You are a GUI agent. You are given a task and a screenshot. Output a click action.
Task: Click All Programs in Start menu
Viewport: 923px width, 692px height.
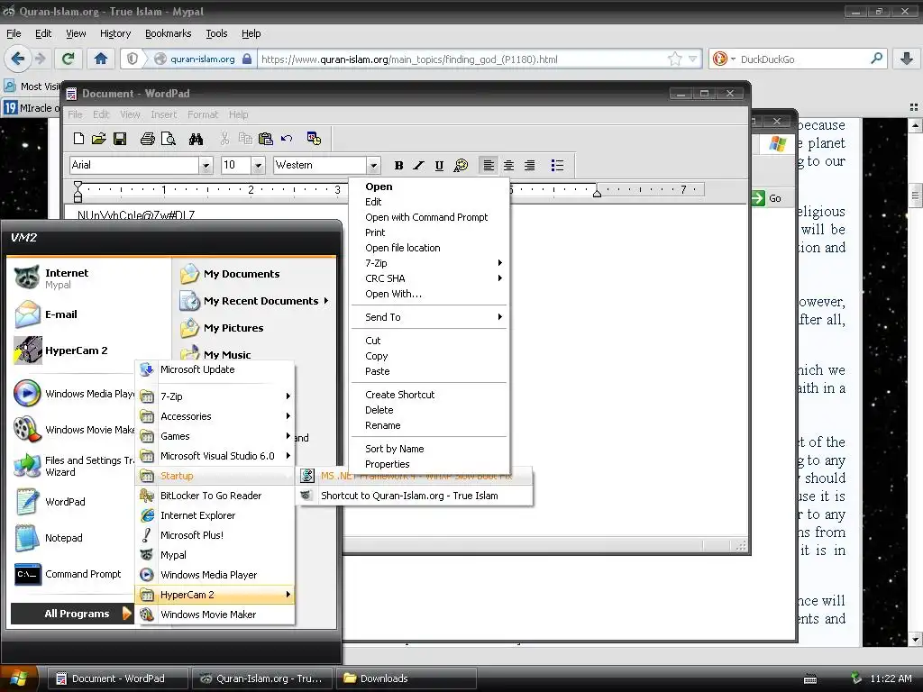72,614
